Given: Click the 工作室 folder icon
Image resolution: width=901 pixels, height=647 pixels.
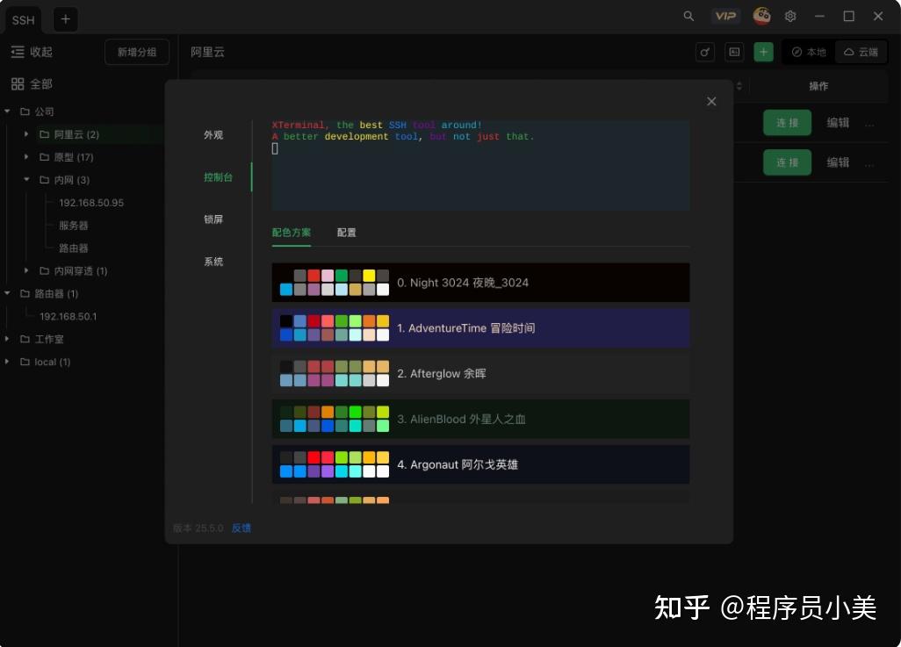Looking at the screenshot, I should point(25,339).
